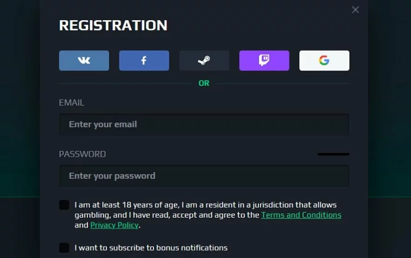The height and width of the screenshot is (258, 411).
Task: Click the REGISTRATION heading
Action: [113, 25]
